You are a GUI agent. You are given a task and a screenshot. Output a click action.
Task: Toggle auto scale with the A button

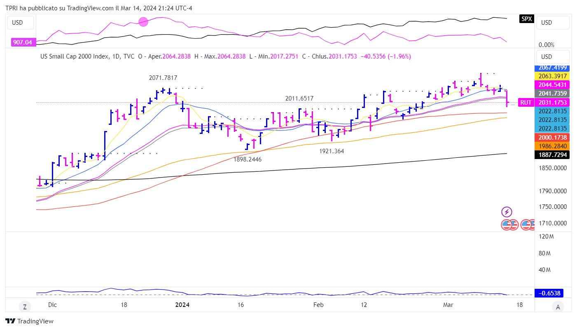pos(558,306)
